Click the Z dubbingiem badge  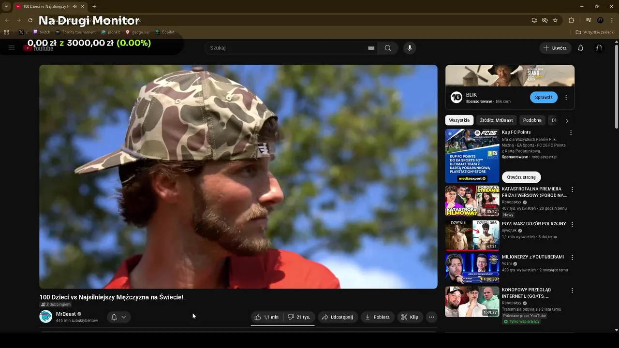[x=56, y=304]
